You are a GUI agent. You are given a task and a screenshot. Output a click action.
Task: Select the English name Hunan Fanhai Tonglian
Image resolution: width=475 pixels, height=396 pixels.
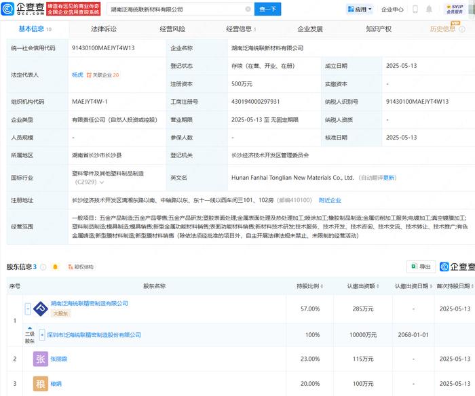click(292, 178)
